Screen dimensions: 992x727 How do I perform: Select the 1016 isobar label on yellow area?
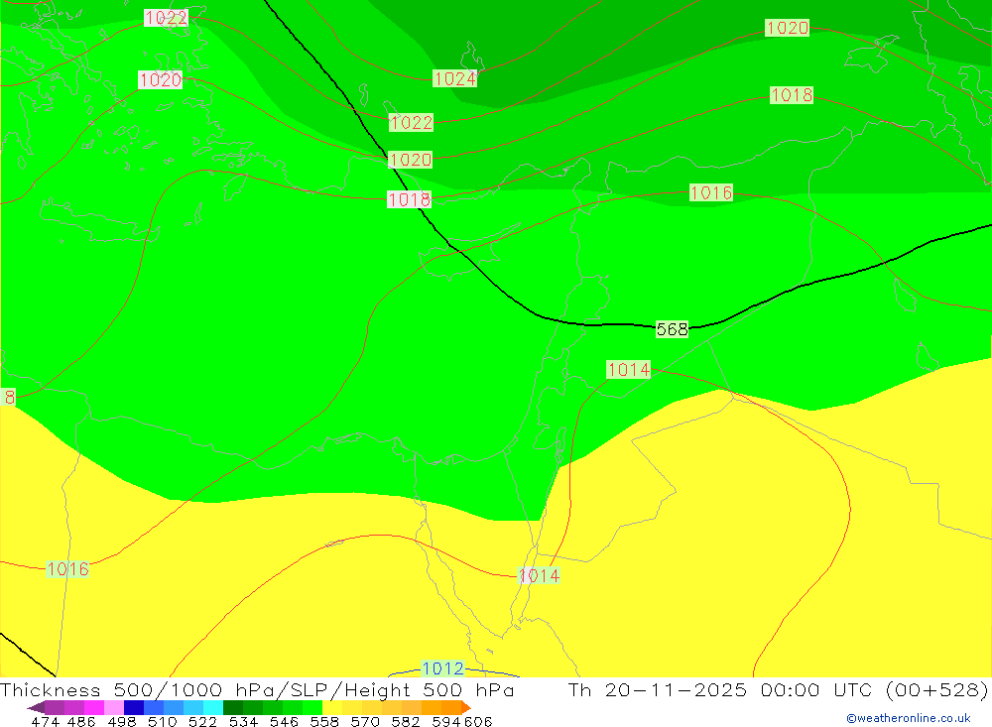(67, 569)
